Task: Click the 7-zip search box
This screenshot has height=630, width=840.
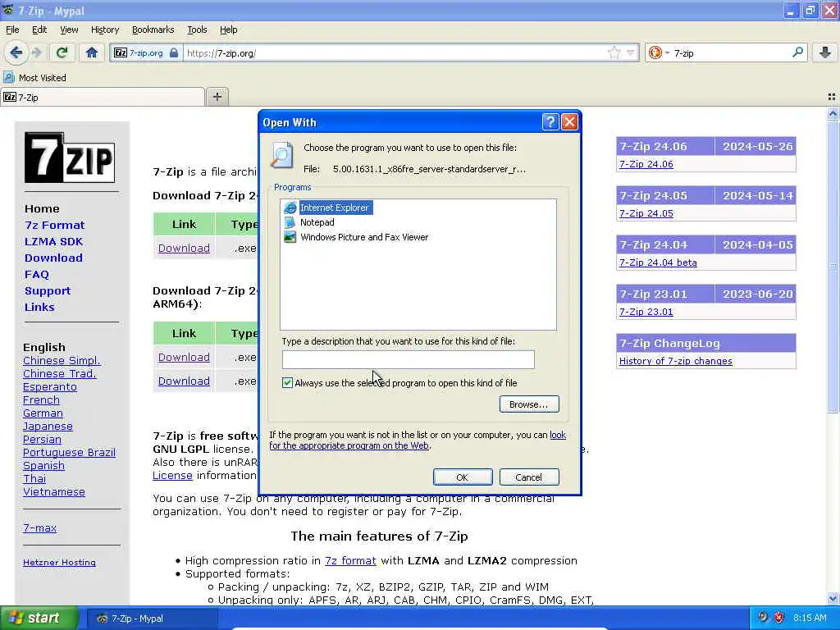Action: tap(731, 53)
